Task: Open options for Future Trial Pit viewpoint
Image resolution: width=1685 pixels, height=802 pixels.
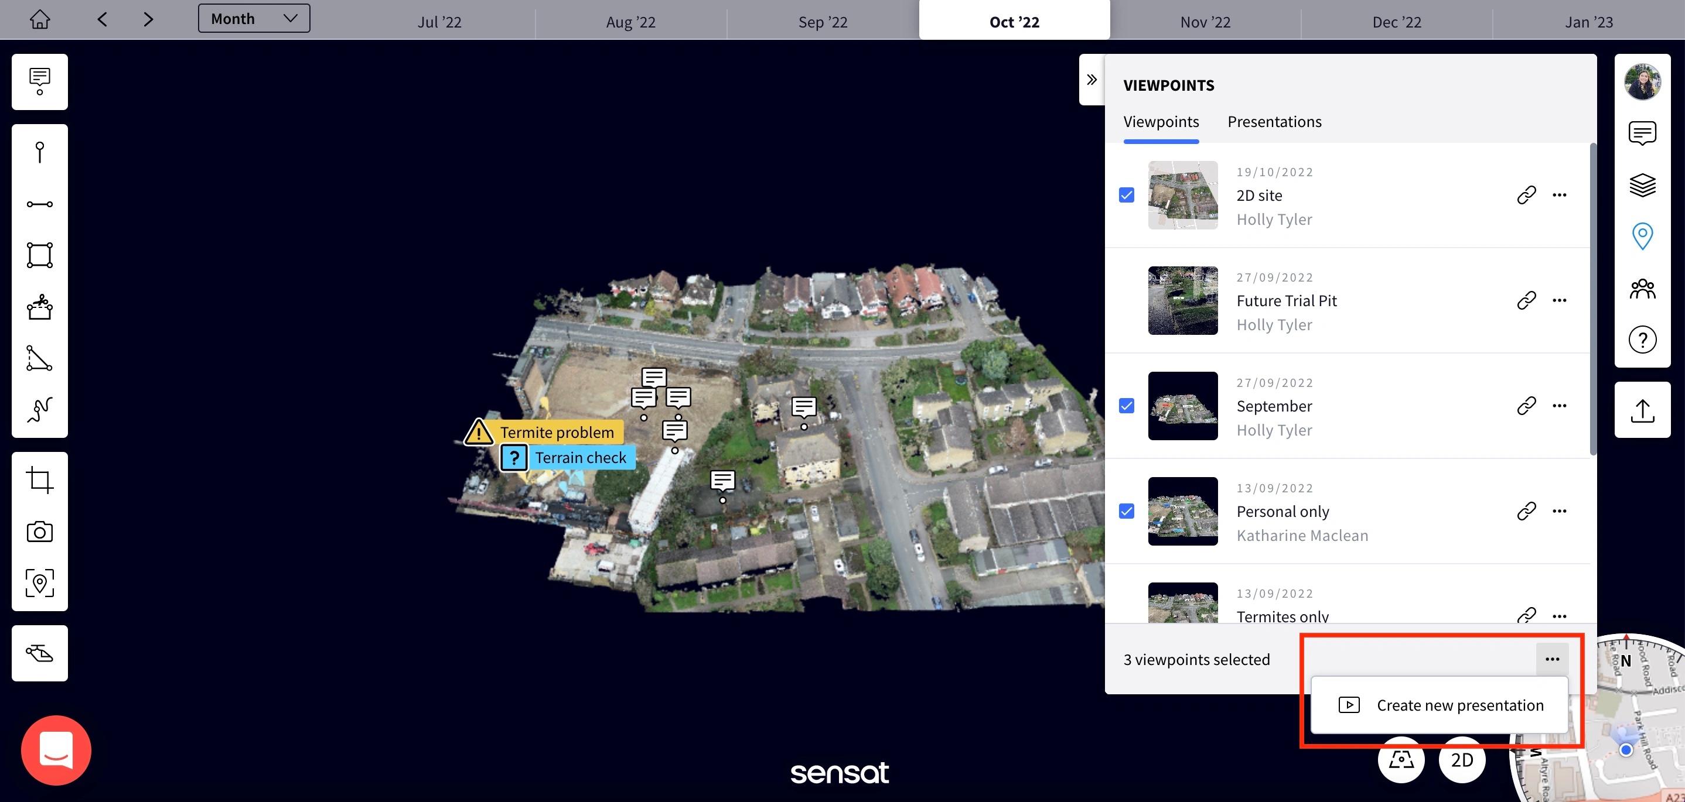Action: (x=1560, y=300)
